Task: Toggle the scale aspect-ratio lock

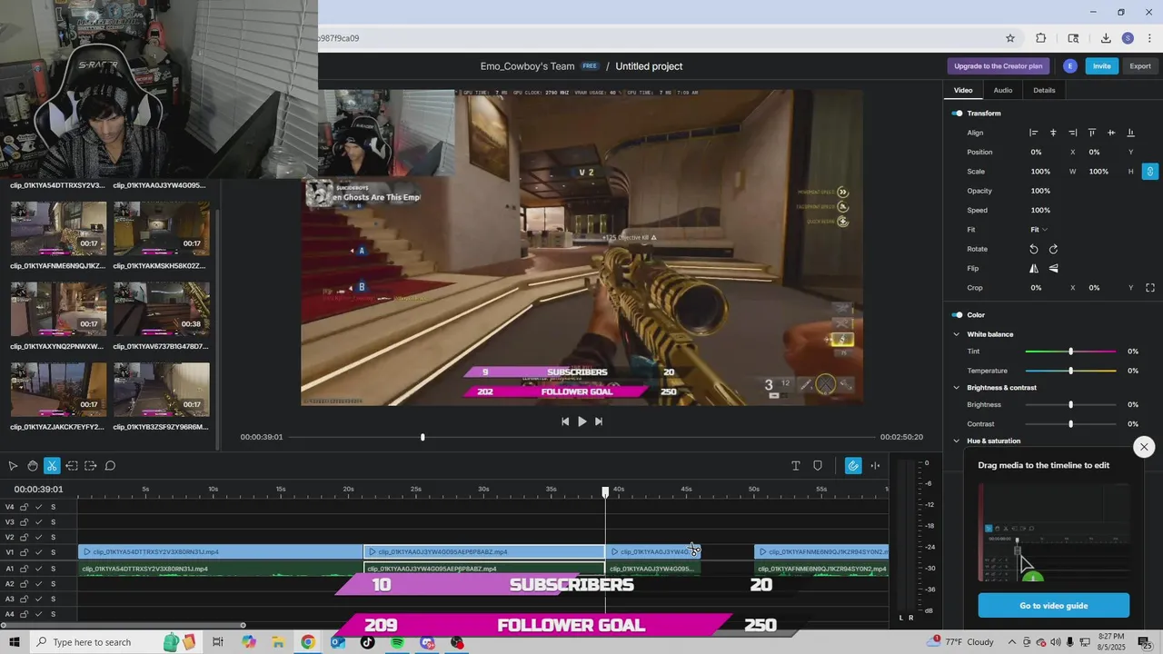Action: pos(1150,172)
